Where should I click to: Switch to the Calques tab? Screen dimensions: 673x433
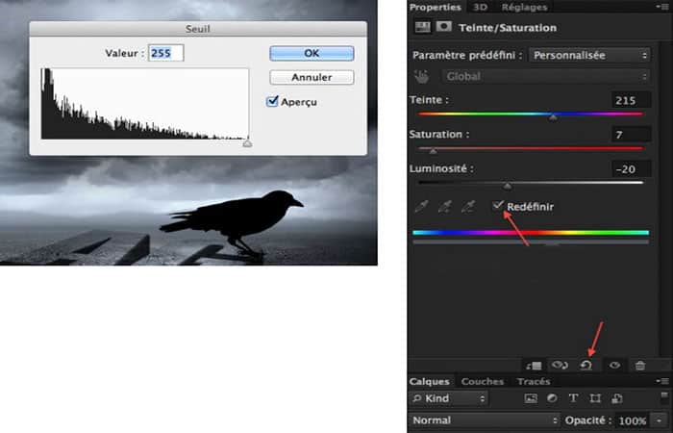429,381
